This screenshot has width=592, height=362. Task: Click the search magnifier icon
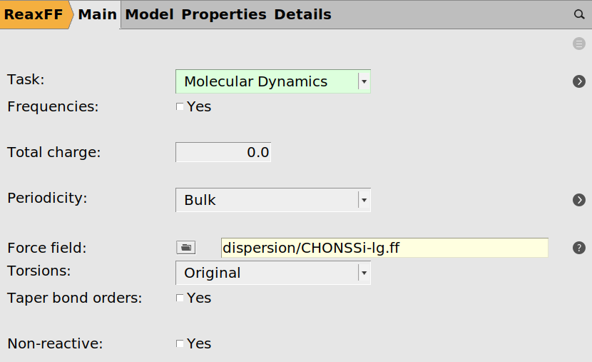(579, 14)
